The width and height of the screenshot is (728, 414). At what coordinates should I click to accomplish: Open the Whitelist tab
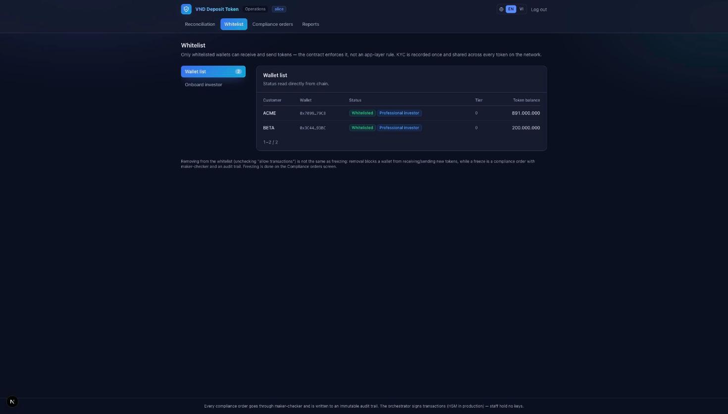(x=234, y=24)
